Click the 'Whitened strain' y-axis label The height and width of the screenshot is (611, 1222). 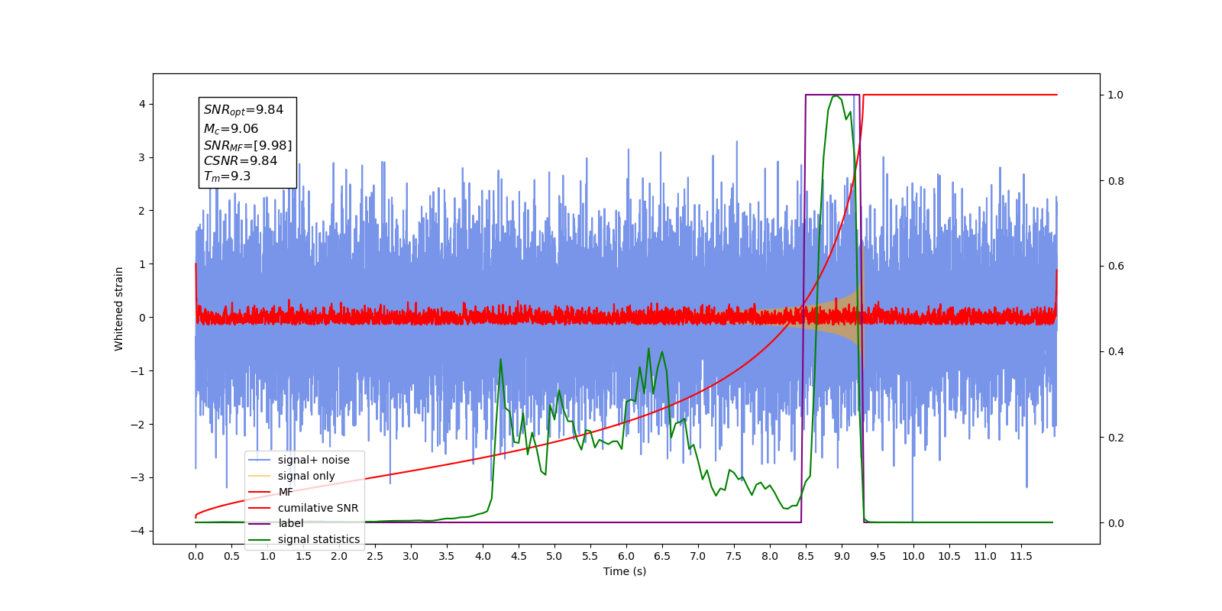click(x=119, y=309)
